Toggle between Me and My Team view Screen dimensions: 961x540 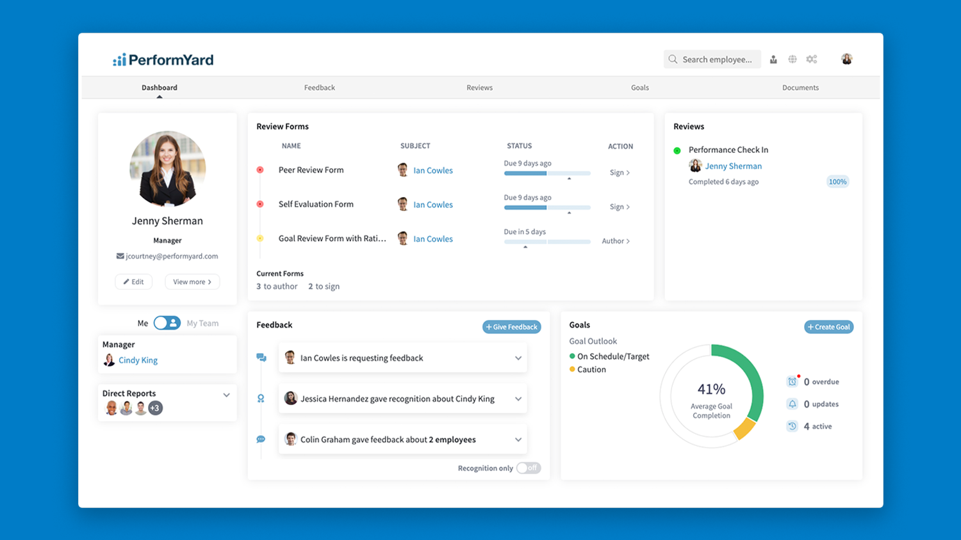pyautogui.click(x=167, y=322)
